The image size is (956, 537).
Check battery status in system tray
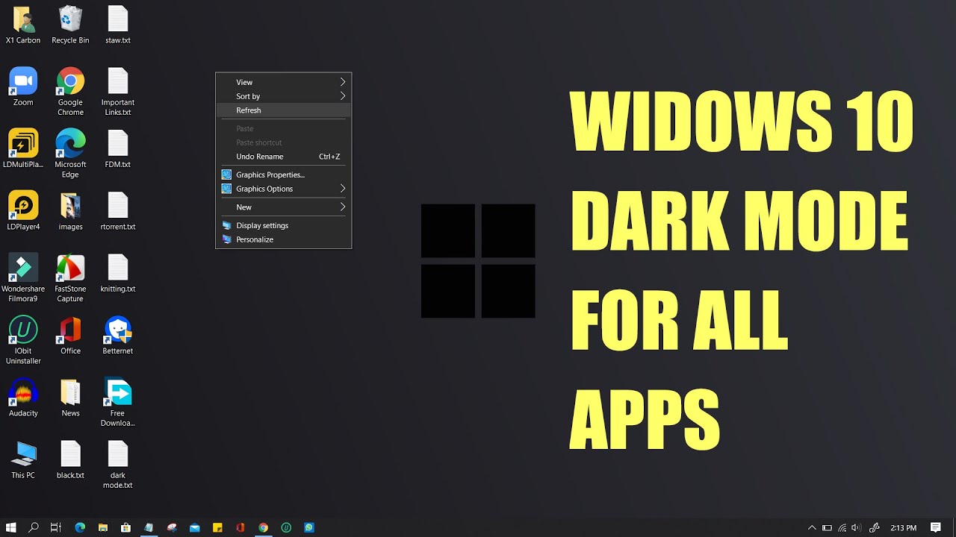827,527
